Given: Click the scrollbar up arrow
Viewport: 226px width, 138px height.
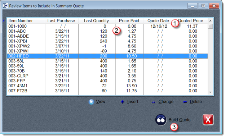Looking at the screenshot, I should [x=210, y=21].
